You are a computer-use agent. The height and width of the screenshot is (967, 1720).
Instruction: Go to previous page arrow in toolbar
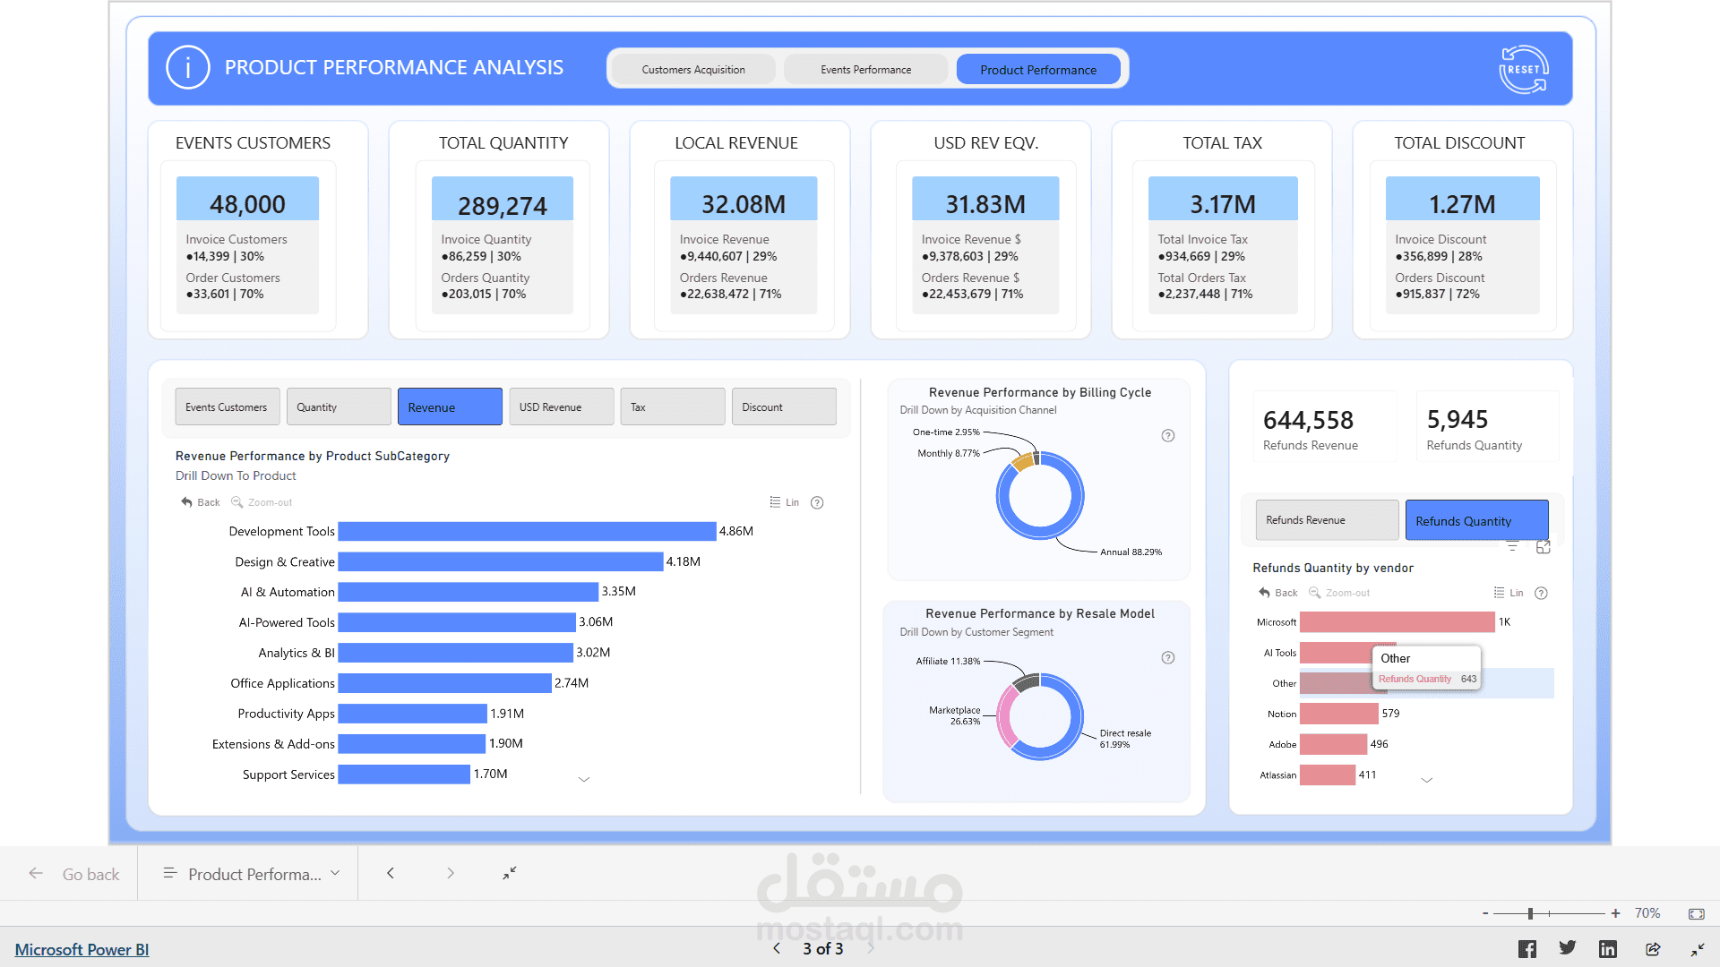click(391, 873)
